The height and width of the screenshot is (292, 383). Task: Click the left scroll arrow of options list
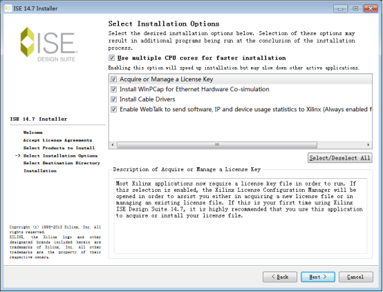tap(113, 145)
